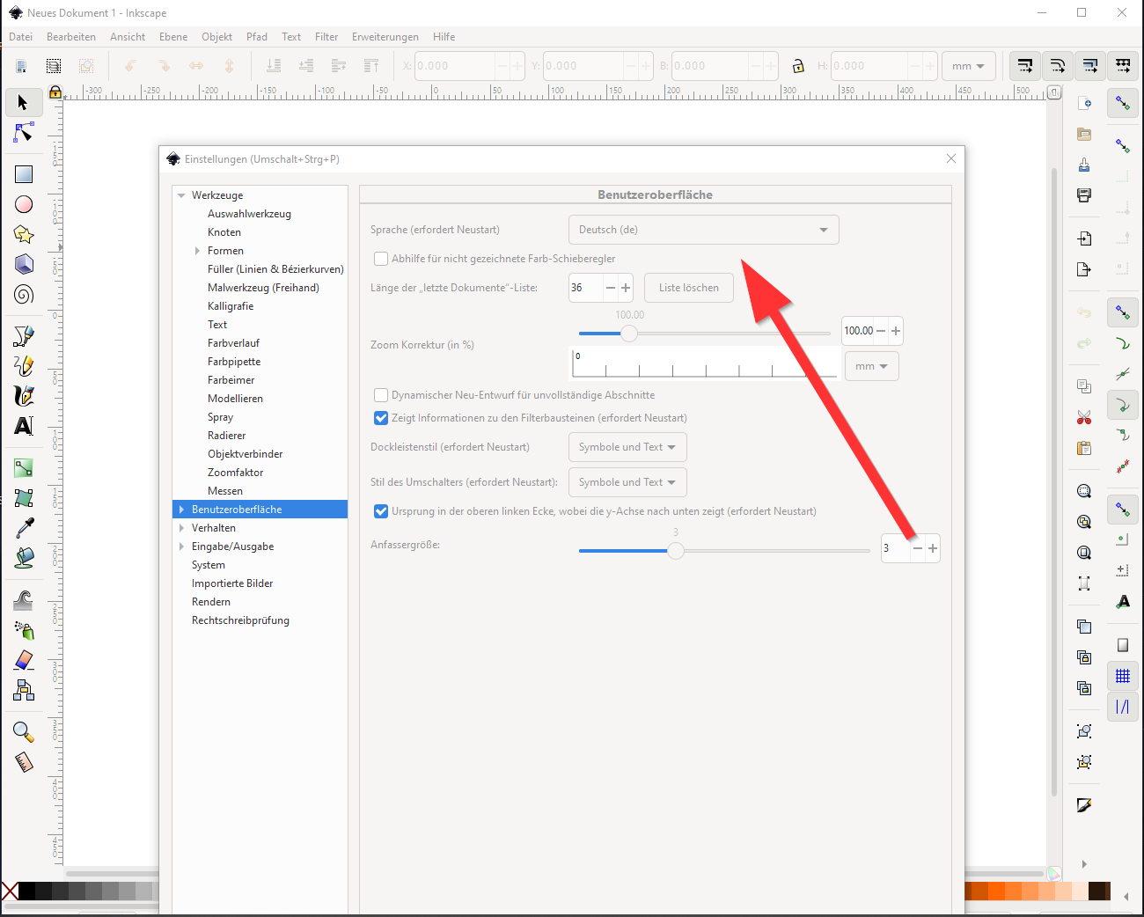Viewport: 1144px width, 917px height.
Task: Open the Datei menu
Action: tap(21, 37)
